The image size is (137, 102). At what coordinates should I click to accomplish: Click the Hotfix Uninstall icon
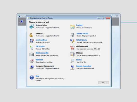tap(72, 48)
